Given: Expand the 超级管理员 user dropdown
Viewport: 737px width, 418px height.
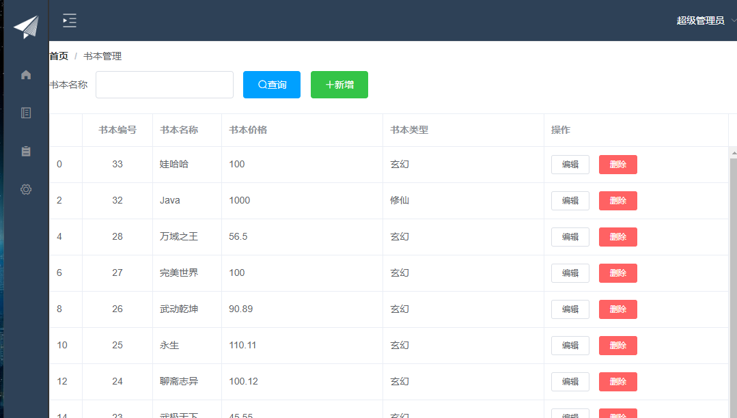Looking at the screenshot, I should coord(706,20).
